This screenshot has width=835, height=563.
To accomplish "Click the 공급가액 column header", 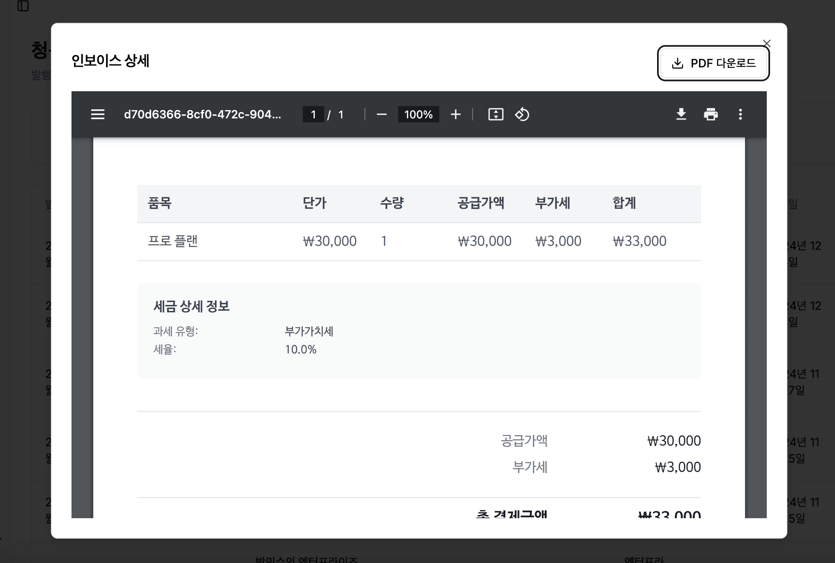I will coord(481,203).
